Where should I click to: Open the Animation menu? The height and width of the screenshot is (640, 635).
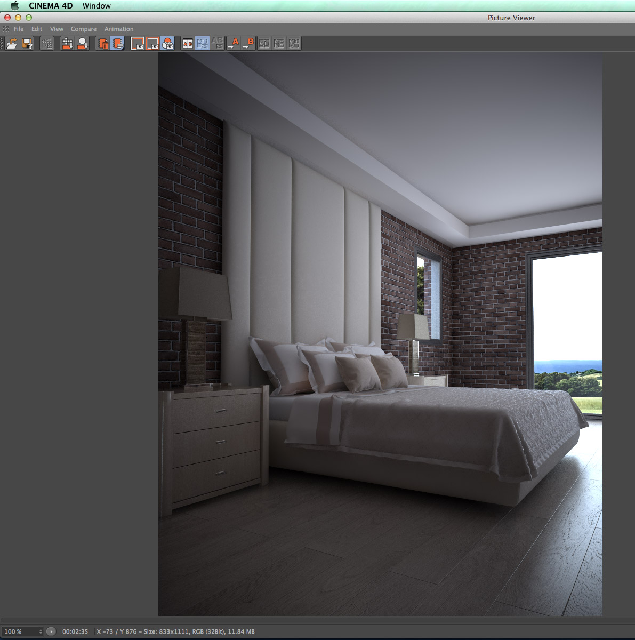pyautogui.click(x=119, y=29)
